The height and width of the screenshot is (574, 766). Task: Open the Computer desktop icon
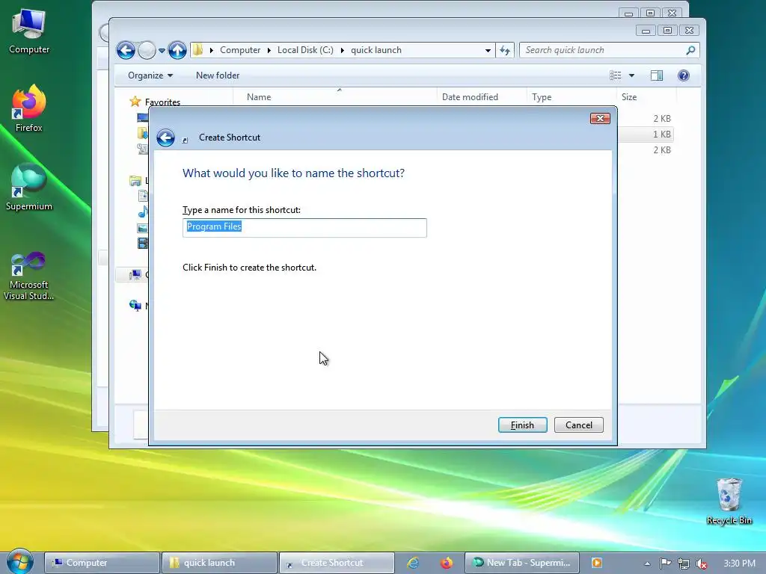29,31
